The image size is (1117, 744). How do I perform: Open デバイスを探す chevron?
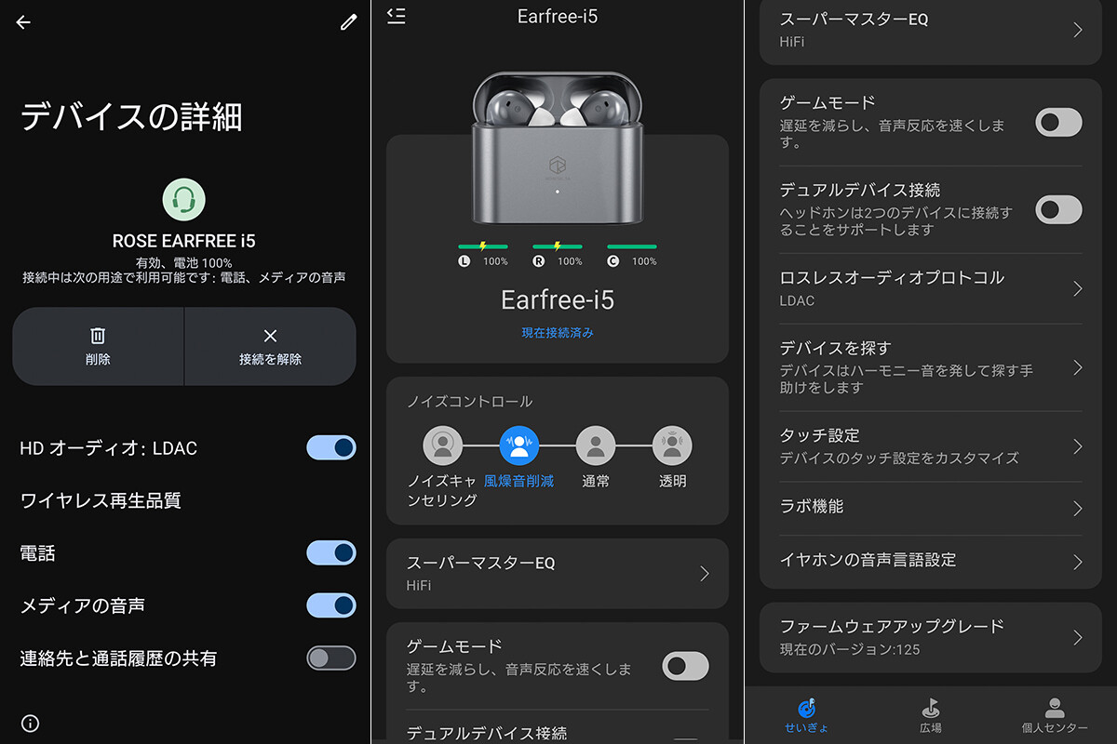[1078, 367]
